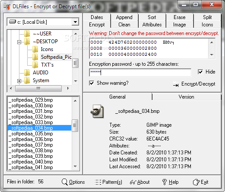
Task: Click the file list scroll down arrow
Action: click(x=75, y=166)
